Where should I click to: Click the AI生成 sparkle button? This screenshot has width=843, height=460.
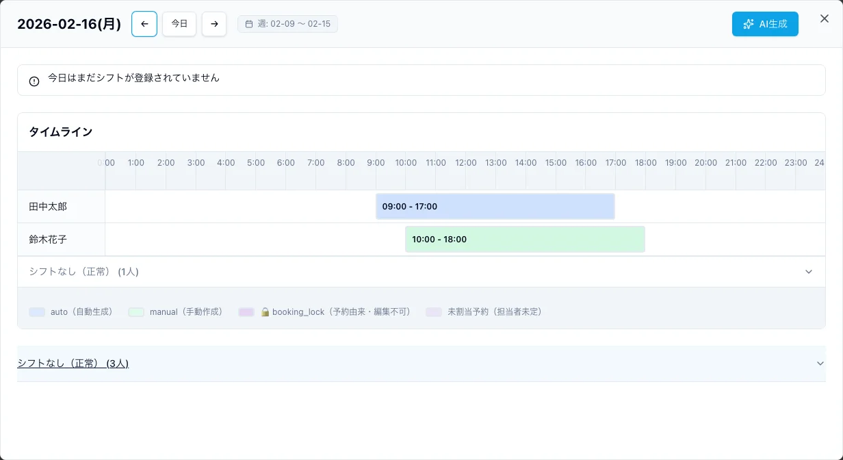[x=764, y=24]
